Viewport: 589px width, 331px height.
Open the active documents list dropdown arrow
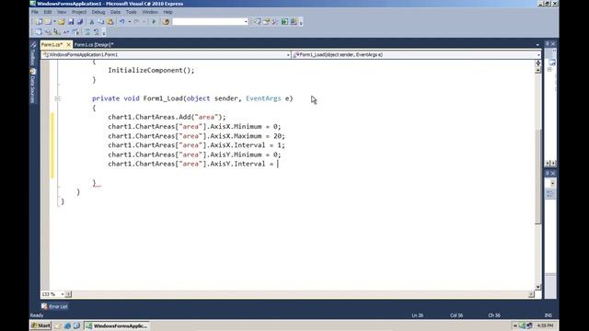pos(537,45)
